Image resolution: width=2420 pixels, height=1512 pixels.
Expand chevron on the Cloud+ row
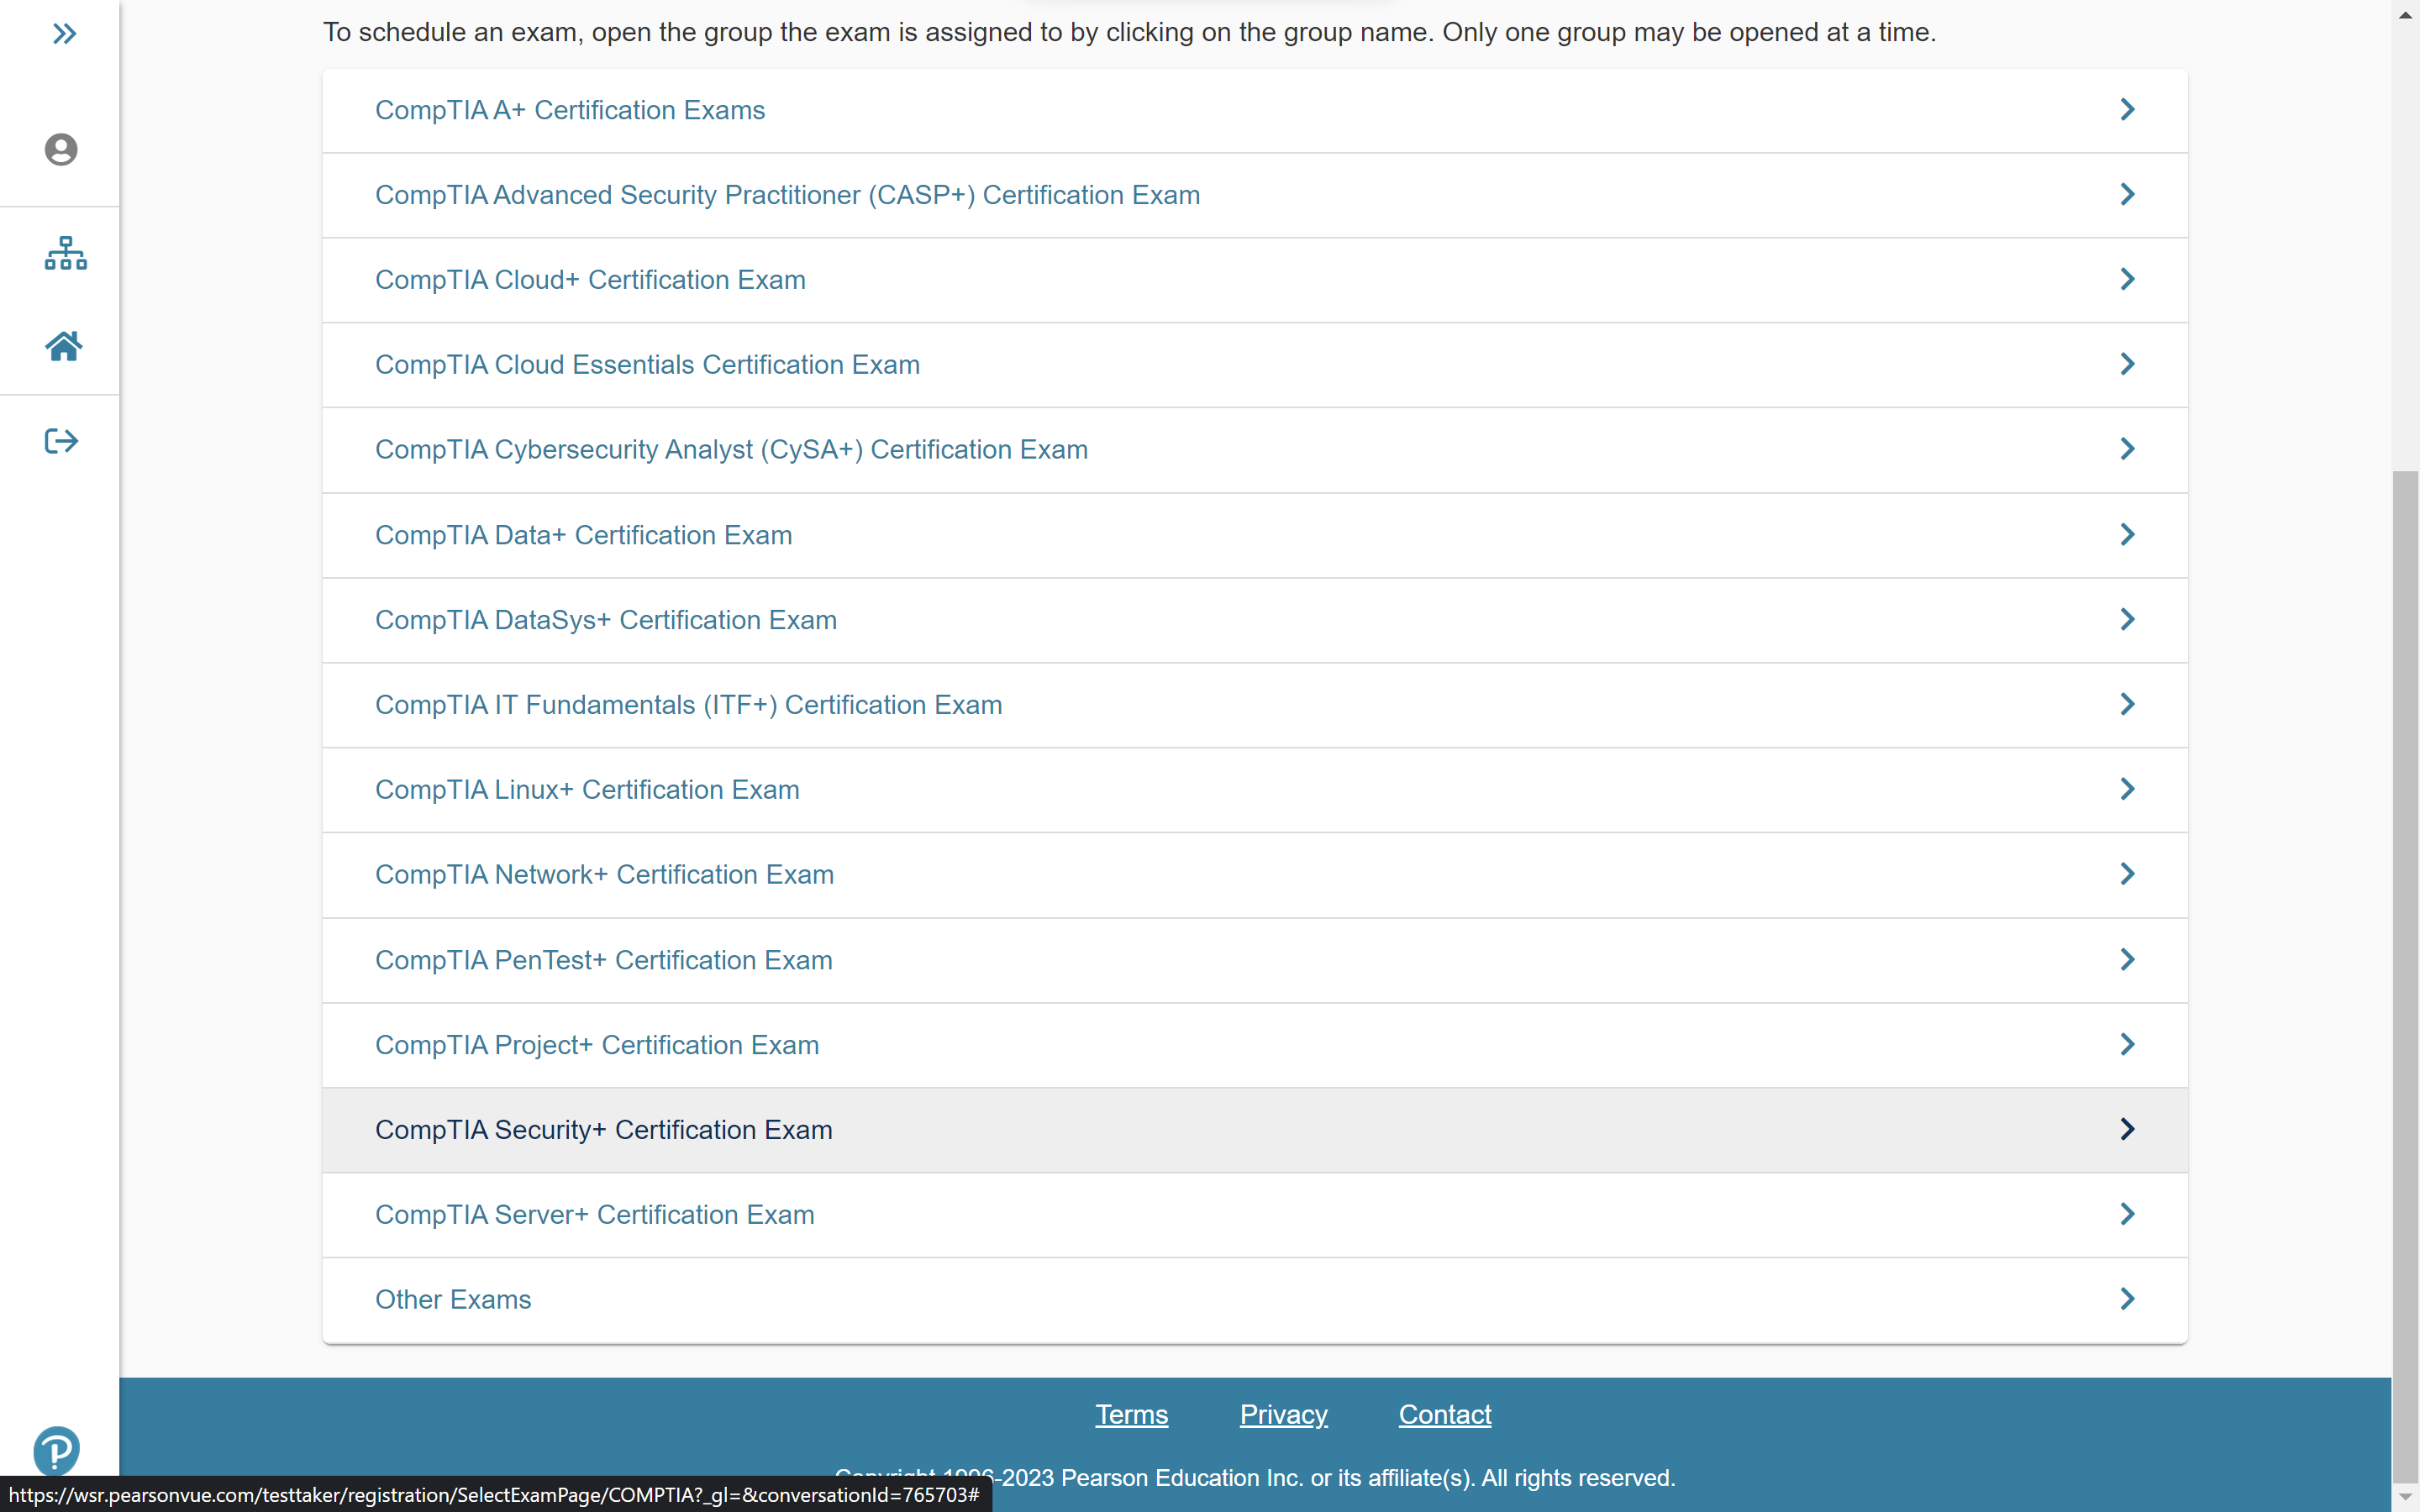[2127, 279]
